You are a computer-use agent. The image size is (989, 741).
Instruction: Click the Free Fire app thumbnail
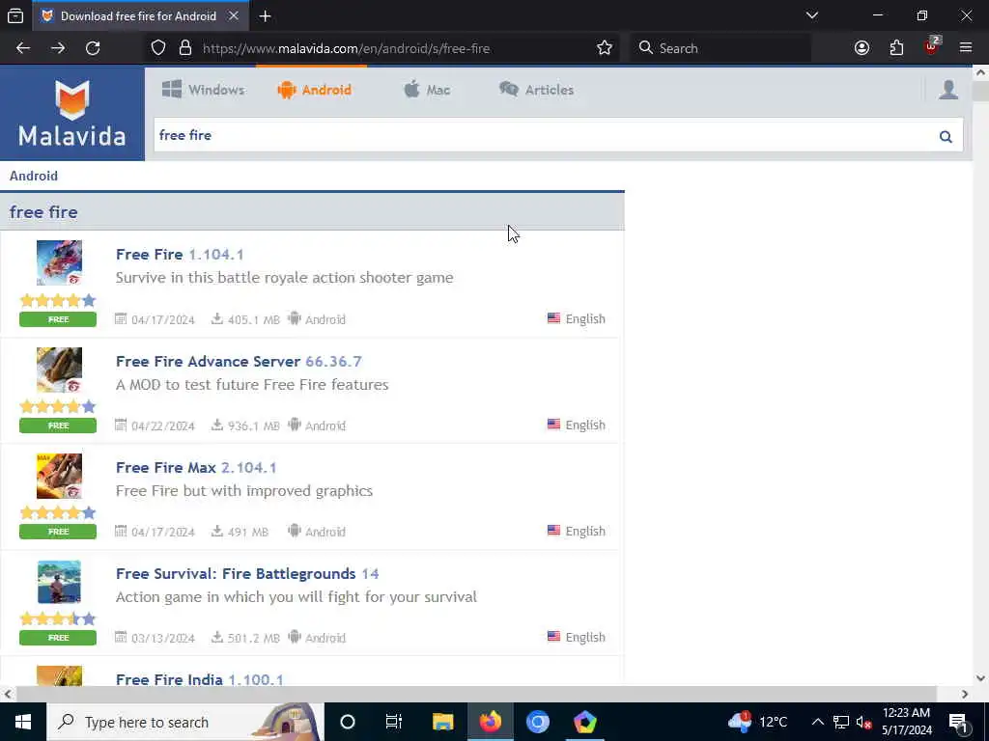click(59, 262)
